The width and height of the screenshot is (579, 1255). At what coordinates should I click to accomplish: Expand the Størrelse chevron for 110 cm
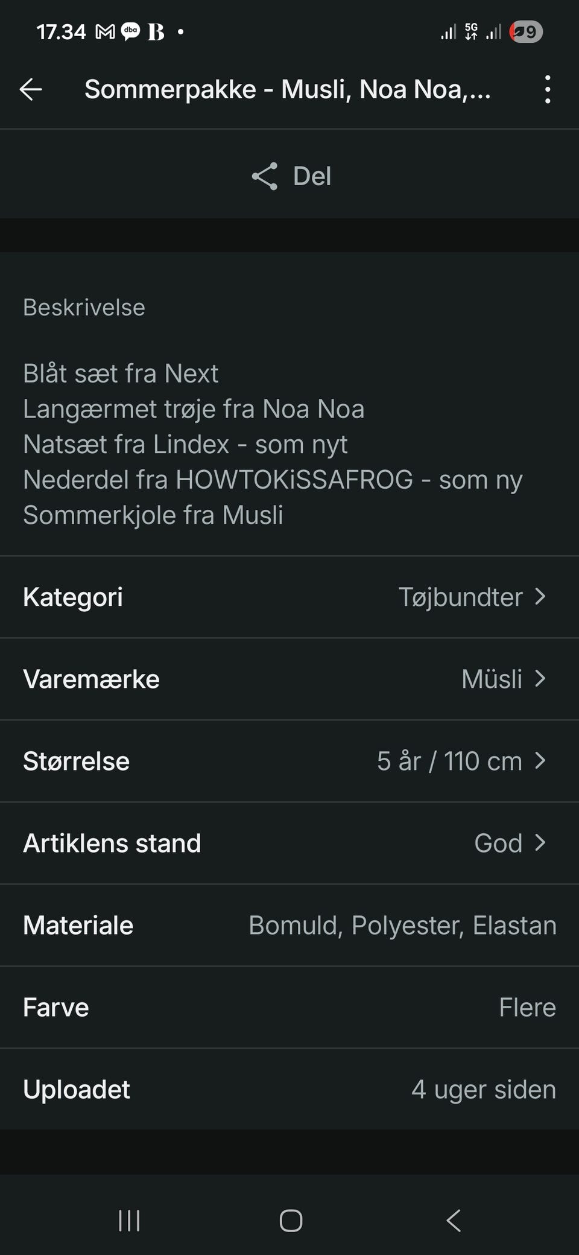point(540,761)
